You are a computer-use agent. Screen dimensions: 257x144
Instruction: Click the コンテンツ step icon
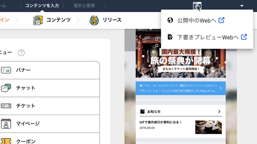38,20
